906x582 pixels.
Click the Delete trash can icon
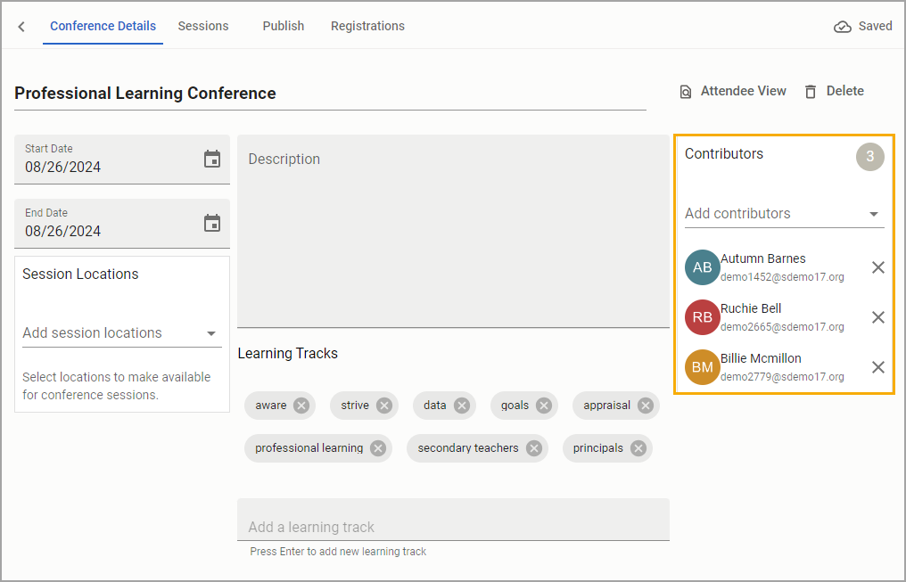[x=811, y=92]
